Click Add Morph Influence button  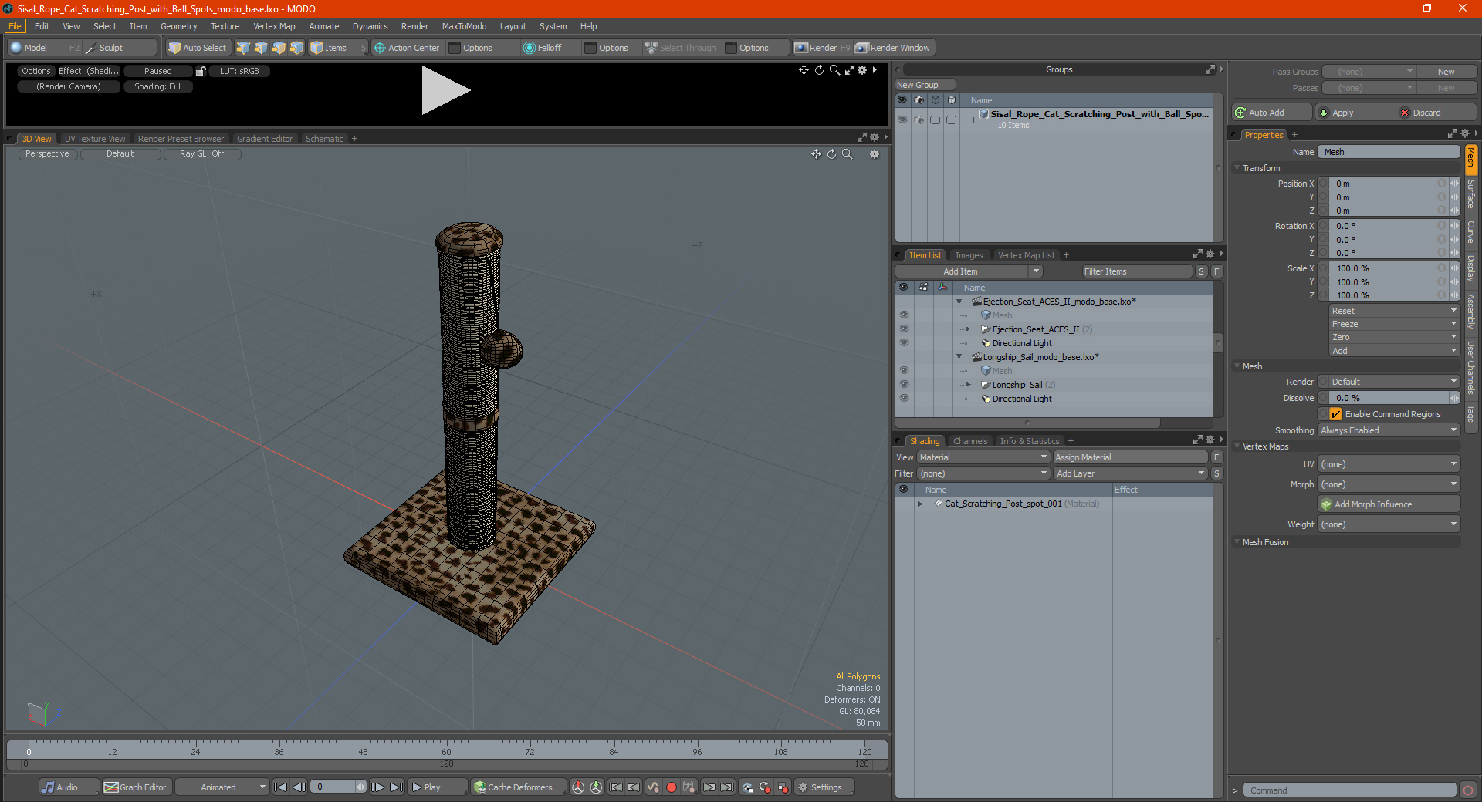tap(1389, 504)
